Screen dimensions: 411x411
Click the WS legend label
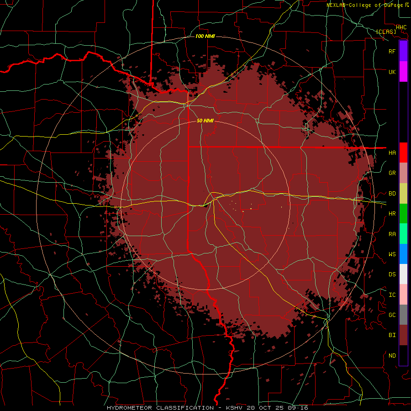point(392,254)
